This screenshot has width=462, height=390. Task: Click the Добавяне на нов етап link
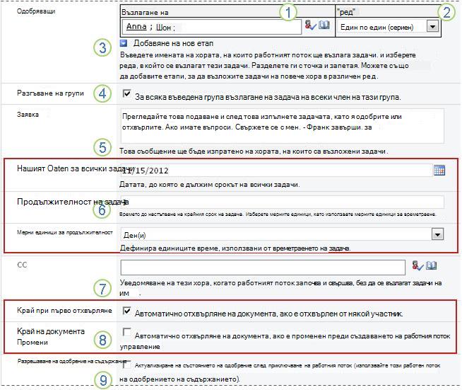pyautogui.click(x=173, y=43)
